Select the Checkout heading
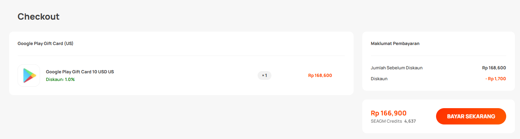This screenshot has width=520, height=139. point(39,17)
